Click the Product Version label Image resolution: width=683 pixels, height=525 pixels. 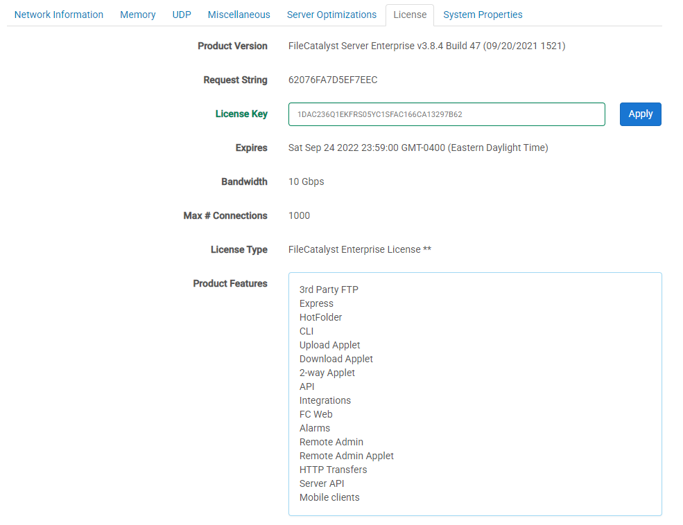point(232,46)
